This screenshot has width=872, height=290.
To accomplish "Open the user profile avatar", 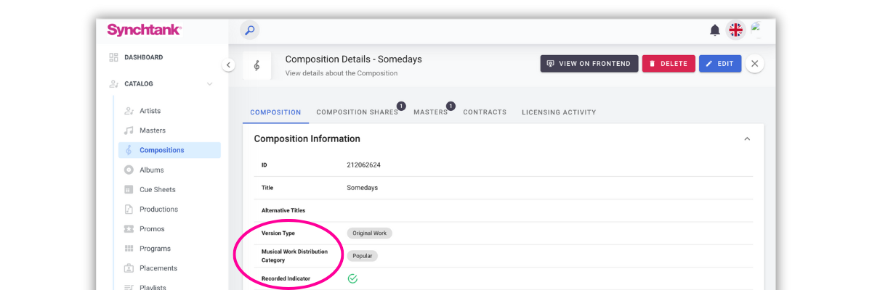I will [x=757, y=30].
